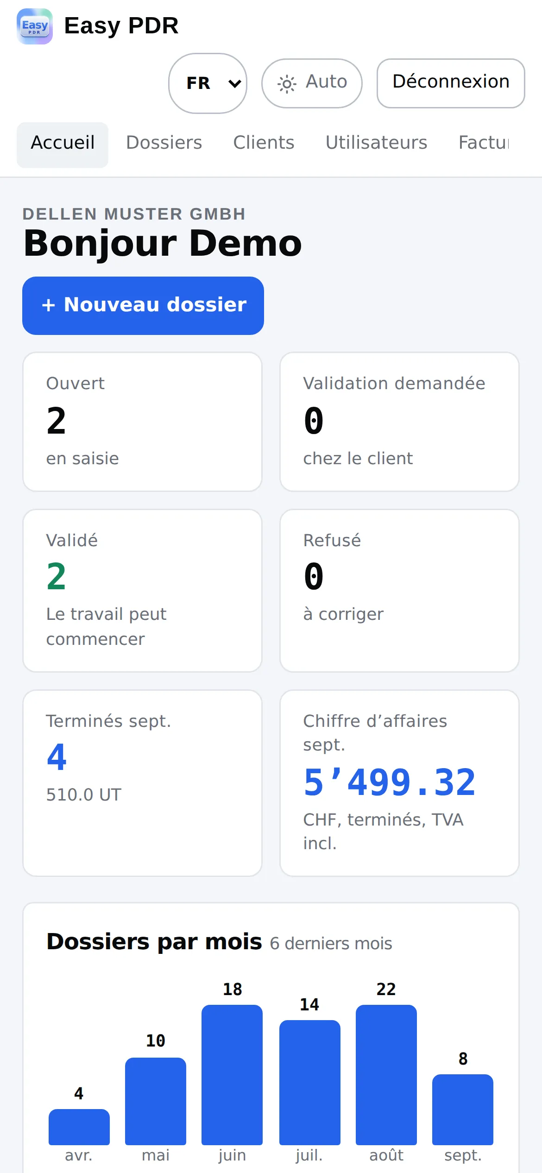Viewport: 542px width, 1173px height.
Task: Click the juil. bar showing 14
Action: click(310, 1082)
